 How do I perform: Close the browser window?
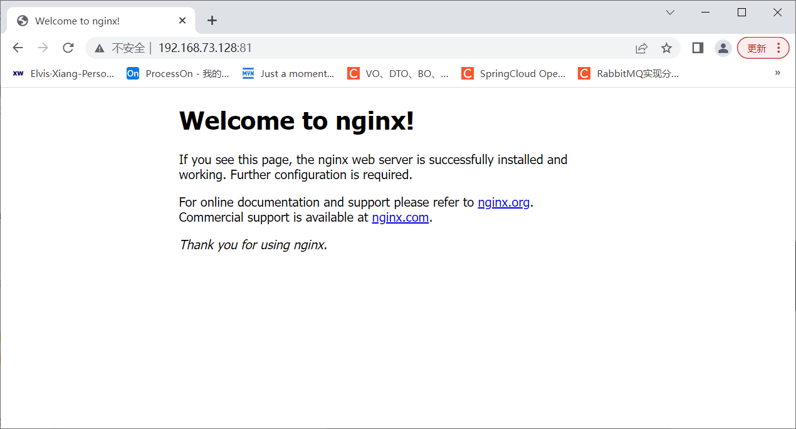777,13
